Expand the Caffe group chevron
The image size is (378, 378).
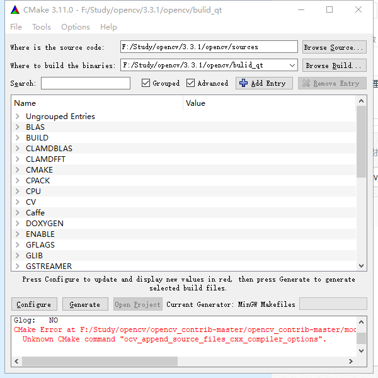click(x=18, y=213)
